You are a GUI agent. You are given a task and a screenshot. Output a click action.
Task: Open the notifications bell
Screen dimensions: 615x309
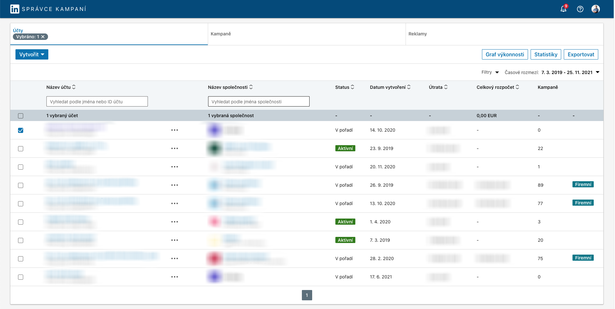(x=563, y=9)
